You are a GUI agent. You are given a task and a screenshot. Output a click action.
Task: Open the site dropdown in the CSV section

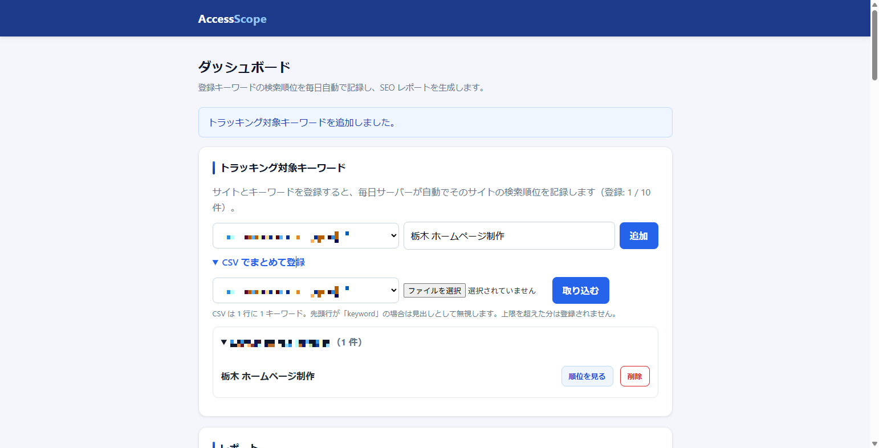pos(306,290)
